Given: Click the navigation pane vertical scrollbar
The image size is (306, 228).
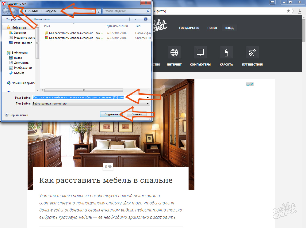Looking at the screenshot, I should point(37,43).
